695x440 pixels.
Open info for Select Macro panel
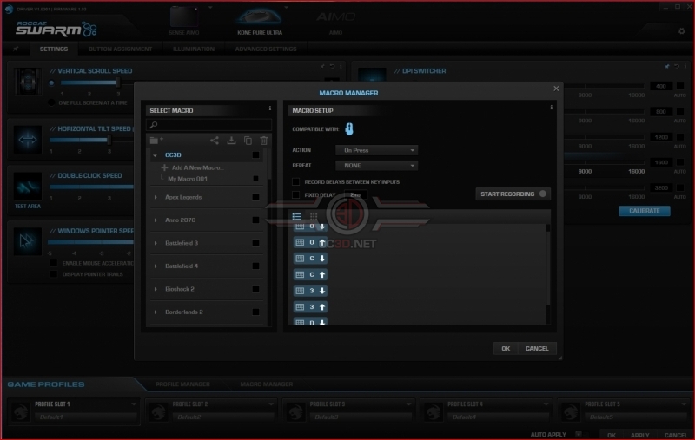pyautogui.click(x=270, y=108)
